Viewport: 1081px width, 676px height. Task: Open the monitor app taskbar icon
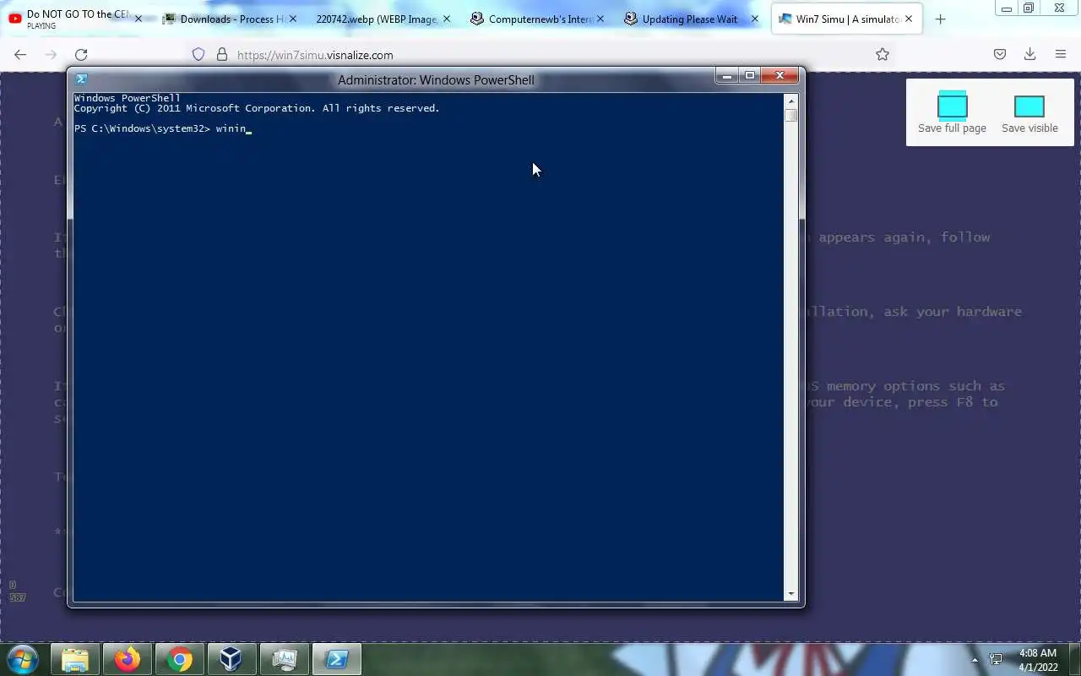(285, 659)
